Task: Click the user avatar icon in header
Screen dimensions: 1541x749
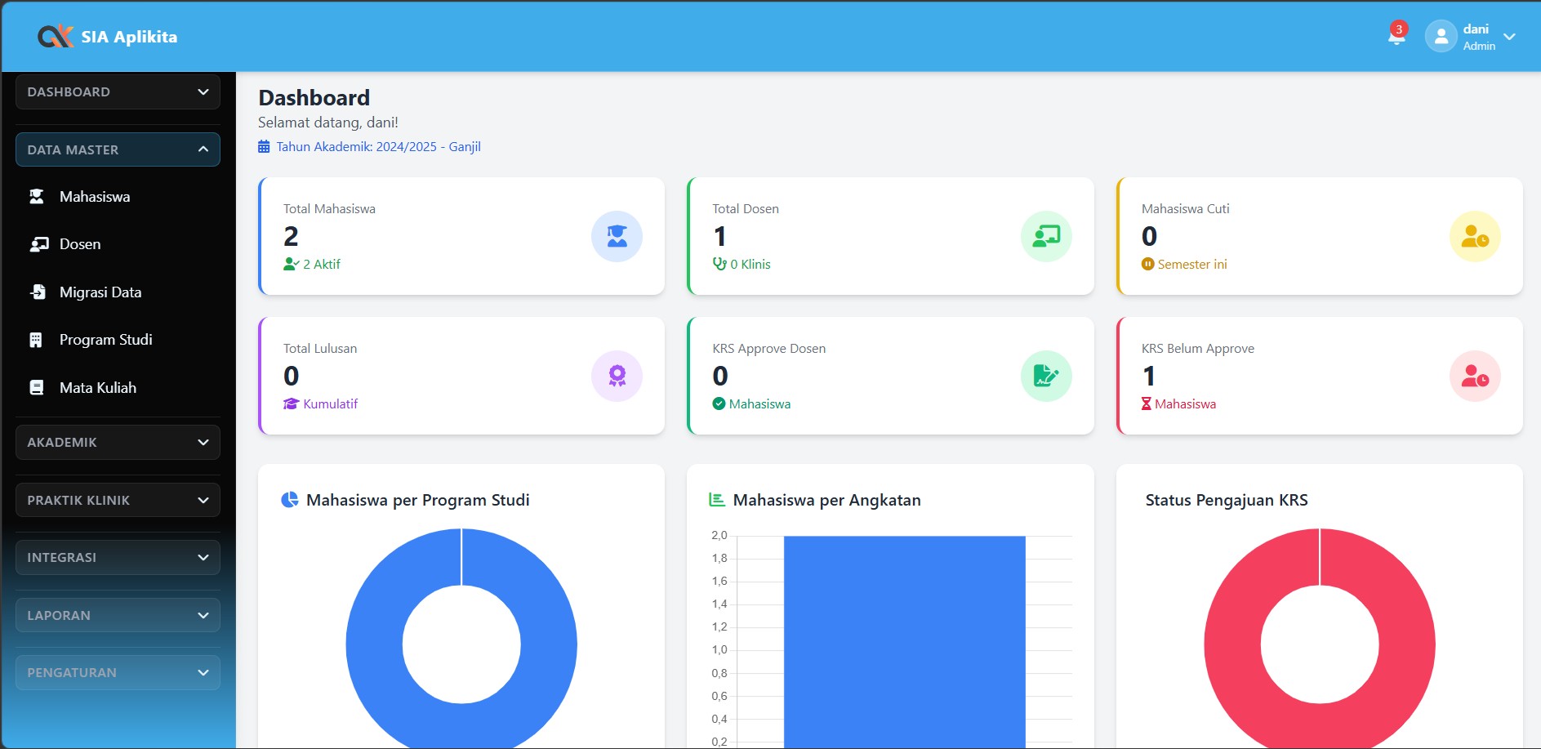Action: (x=1440, y=36)
